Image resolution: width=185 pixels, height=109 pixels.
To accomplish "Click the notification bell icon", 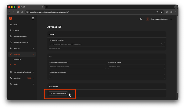I will (x=141, y=19).
